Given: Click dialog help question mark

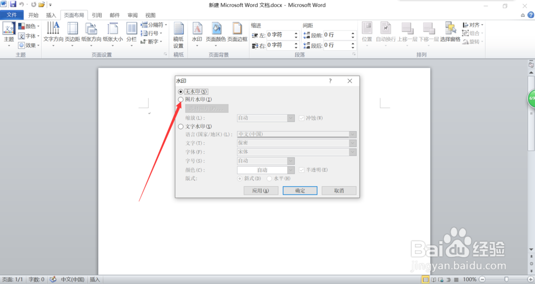Looking at the screenshot, I should (x=330, y=81).
